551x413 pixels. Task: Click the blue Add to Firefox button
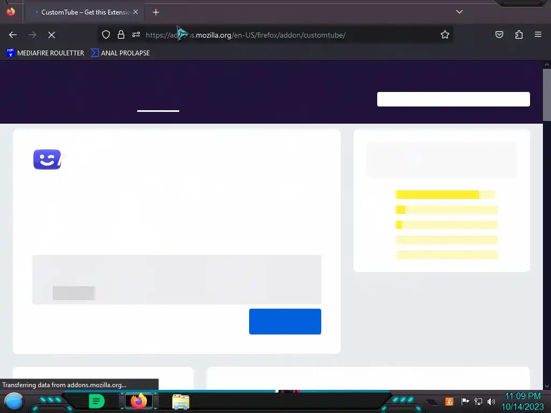tap(285, 322)
